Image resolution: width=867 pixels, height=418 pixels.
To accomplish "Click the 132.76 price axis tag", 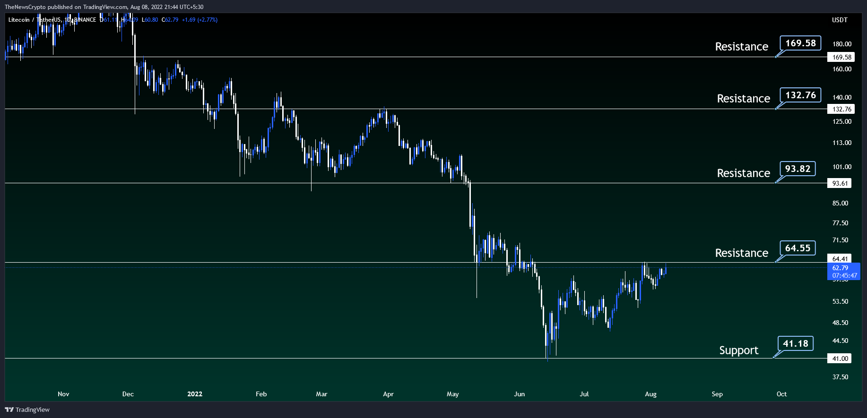I will 841,109.
